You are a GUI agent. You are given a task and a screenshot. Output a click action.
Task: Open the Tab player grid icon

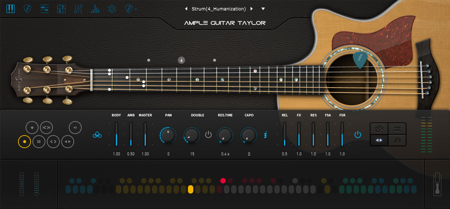pyautogui.click(x=61, y=9)
